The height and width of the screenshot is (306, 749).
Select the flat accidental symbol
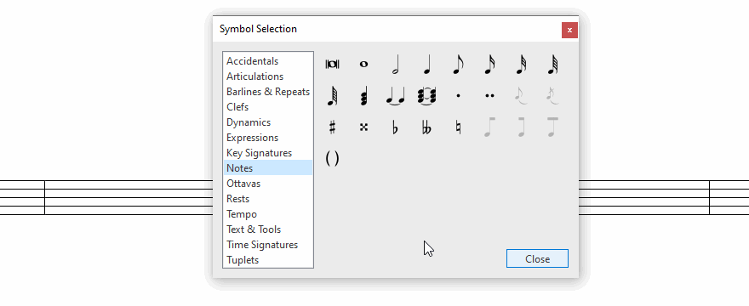[x=395, y=127]
